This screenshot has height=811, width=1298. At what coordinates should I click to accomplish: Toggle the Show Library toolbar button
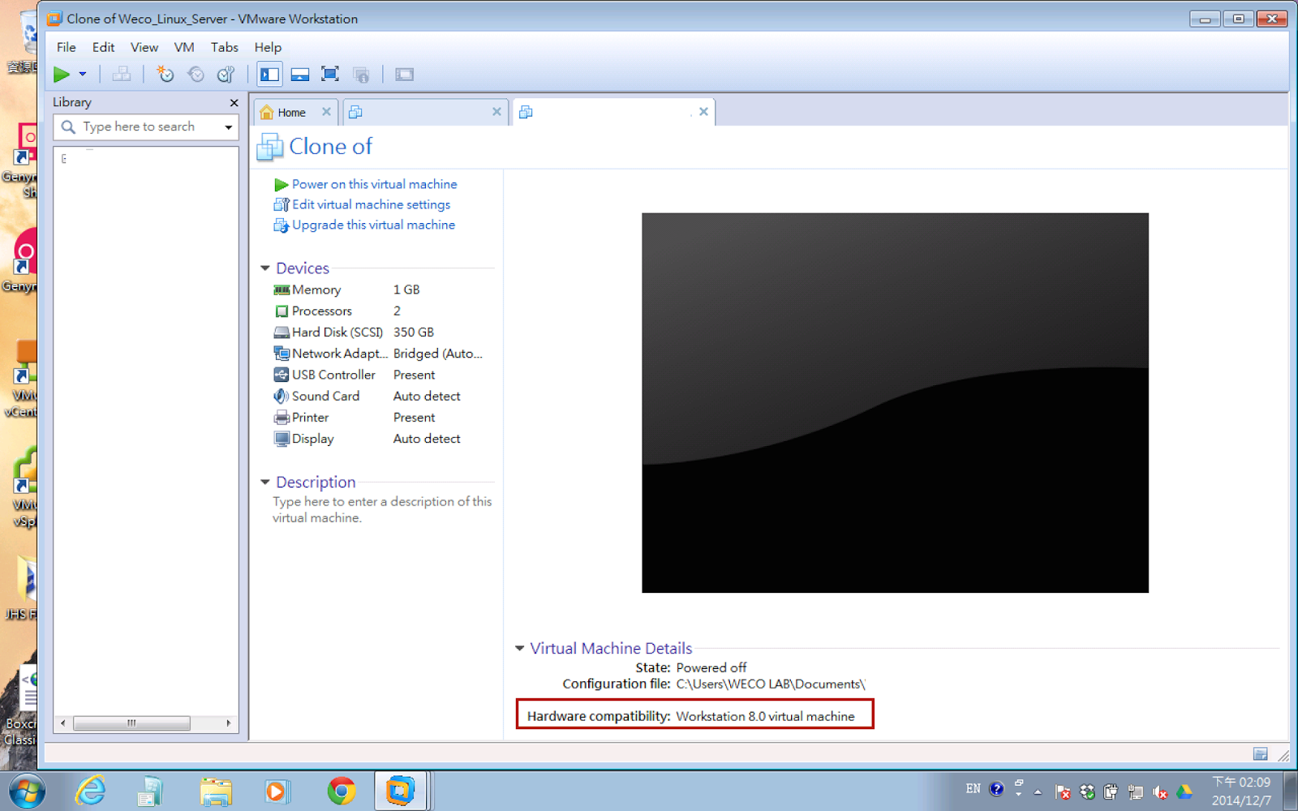coord(269,75)
